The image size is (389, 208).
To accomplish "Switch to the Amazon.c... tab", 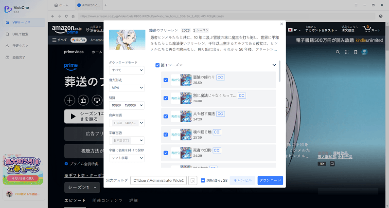I will click(88, 5).
